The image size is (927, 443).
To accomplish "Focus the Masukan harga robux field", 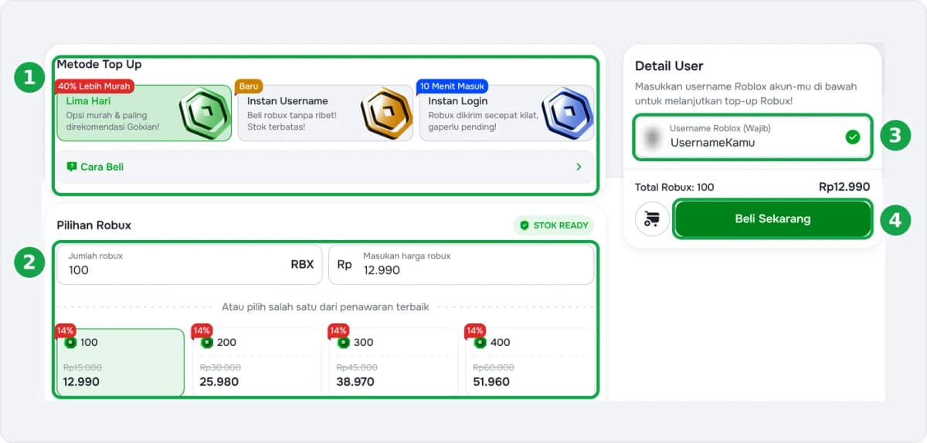I will click(x=461, y=264).
